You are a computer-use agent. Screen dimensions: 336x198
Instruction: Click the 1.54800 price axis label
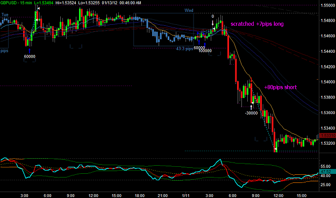[x=328, y=20]
